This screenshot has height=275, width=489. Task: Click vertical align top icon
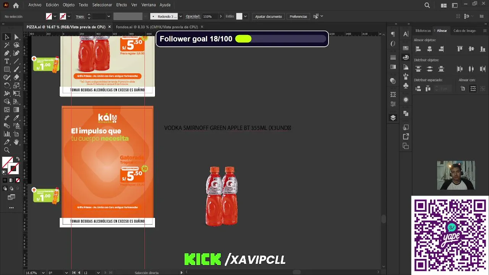tap(460, 49)
